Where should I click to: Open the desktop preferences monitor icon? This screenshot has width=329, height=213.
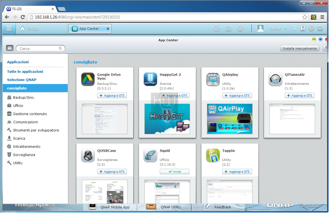click(x=320, y=28)
